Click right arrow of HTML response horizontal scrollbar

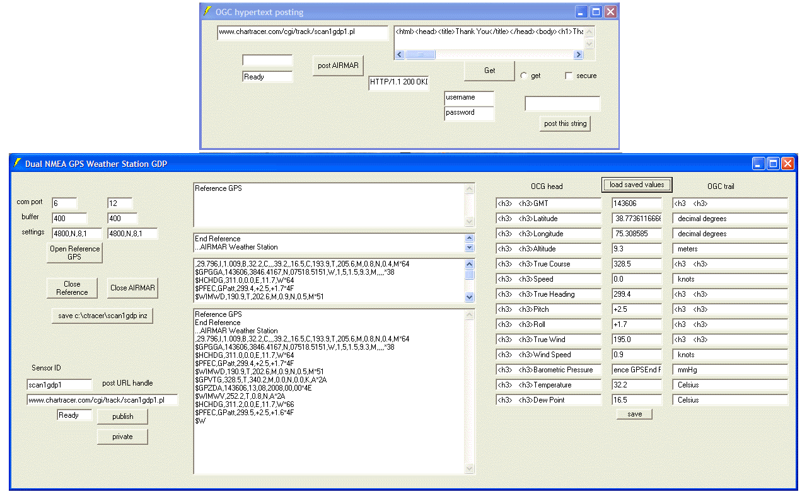pyautogui.click(x=579, y=55)
